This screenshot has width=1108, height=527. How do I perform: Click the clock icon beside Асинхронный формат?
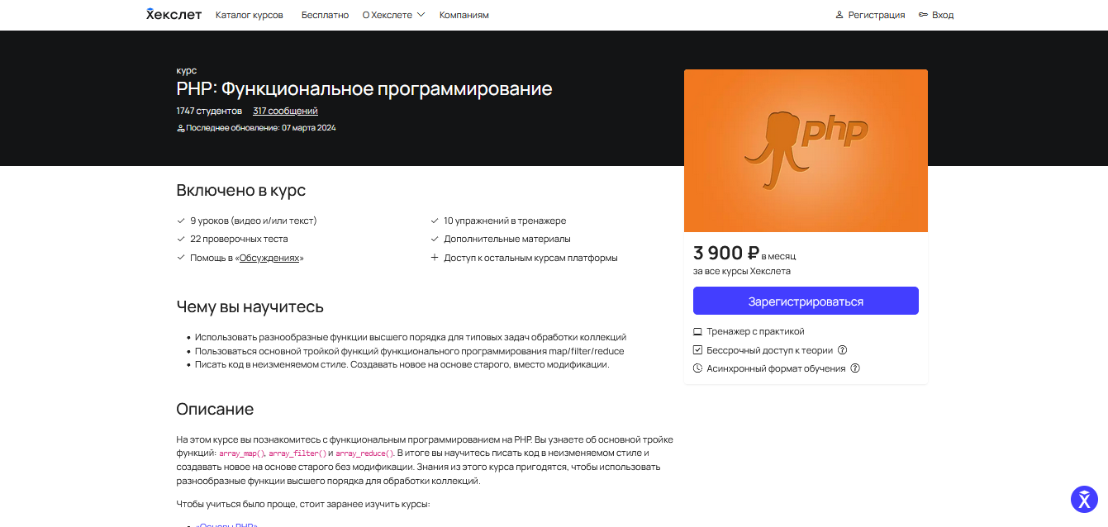pos(697,368)
